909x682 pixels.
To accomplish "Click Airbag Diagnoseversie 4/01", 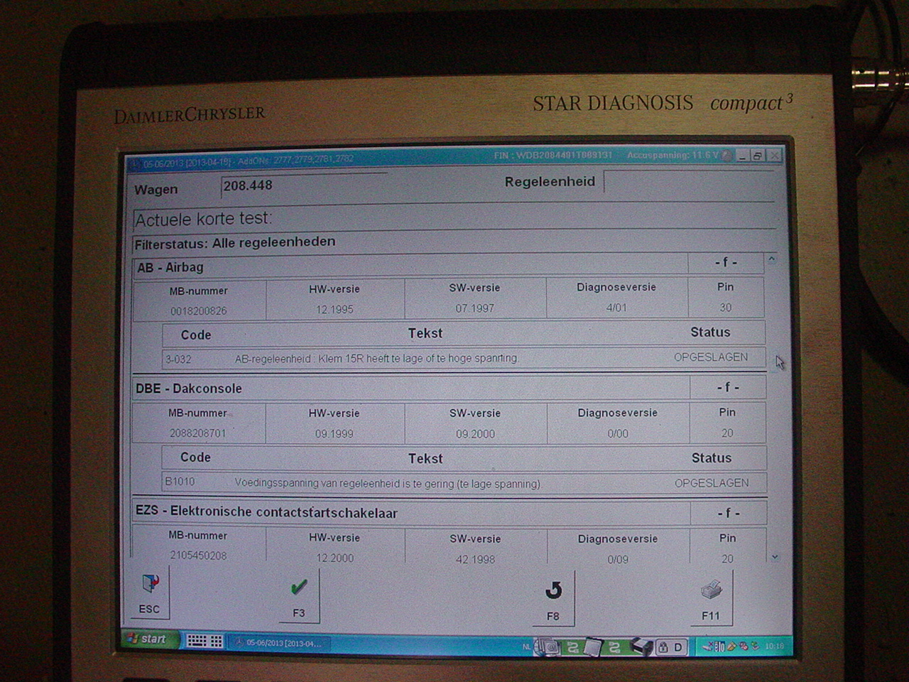I will tap(616, 308).
